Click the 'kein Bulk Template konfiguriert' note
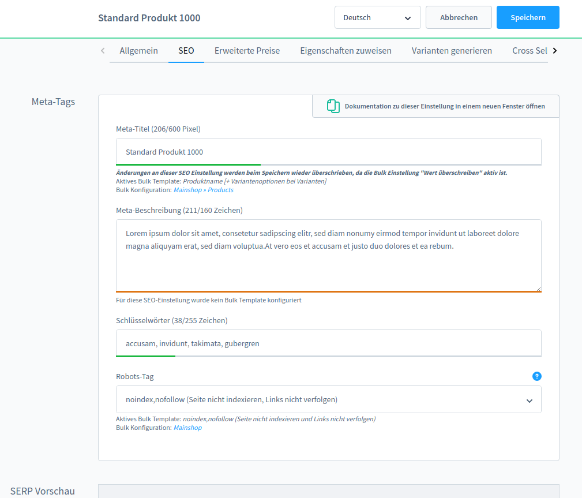 [x=209, y=300]
